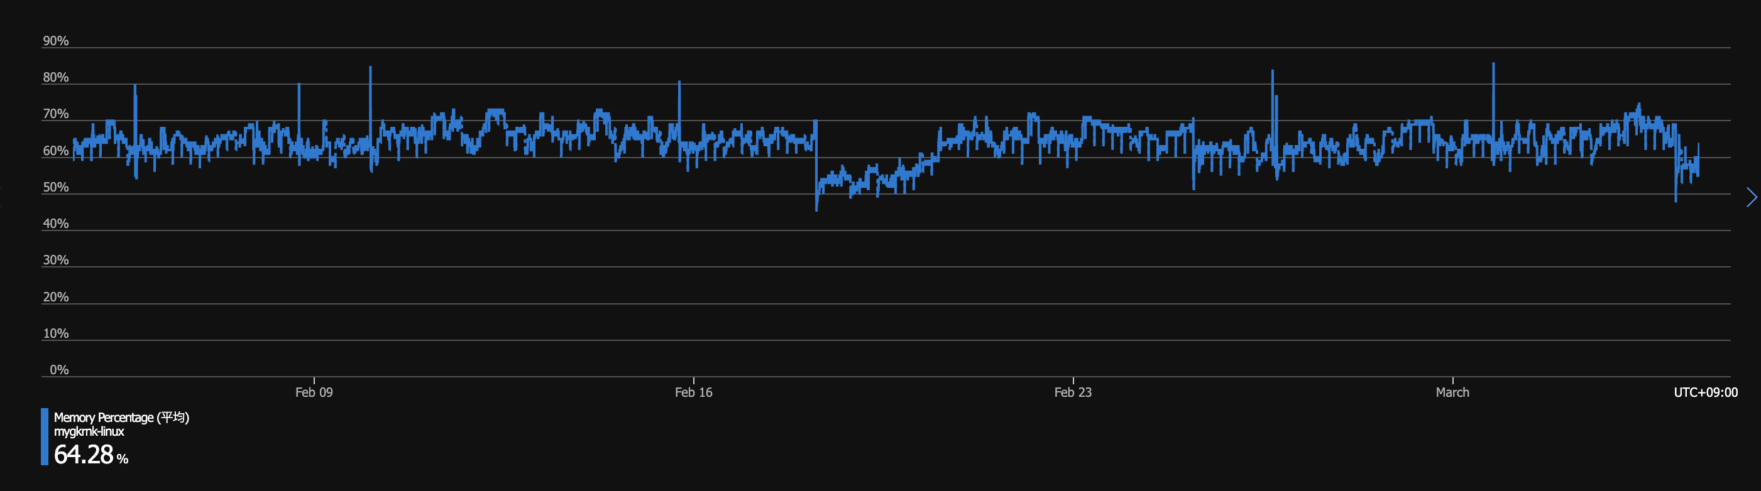
Task: Click the Feb 09 date label
Action: click(x=314, y=392)
